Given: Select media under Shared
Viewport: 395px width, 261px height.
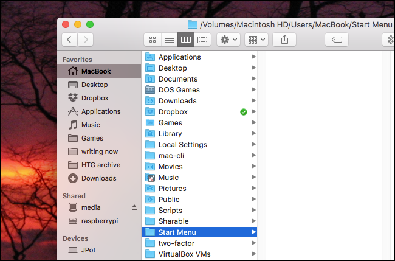Looking at the screenshot, I should tap(99, 207).
